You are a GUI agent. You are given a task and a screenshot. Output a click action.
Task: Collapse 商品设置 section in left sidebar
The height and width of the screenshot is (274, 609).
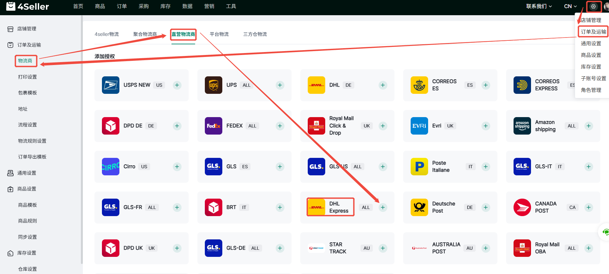click(x=27, y=189)
